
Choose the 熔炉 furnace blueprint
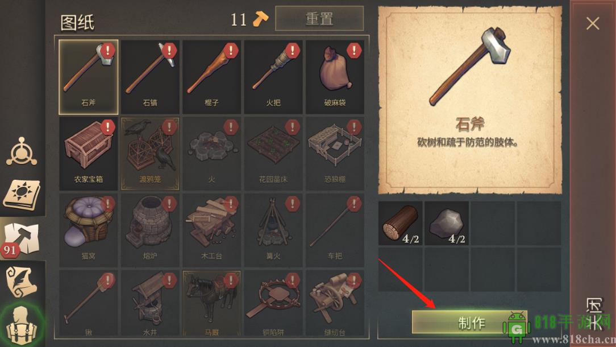coord(150,230)
